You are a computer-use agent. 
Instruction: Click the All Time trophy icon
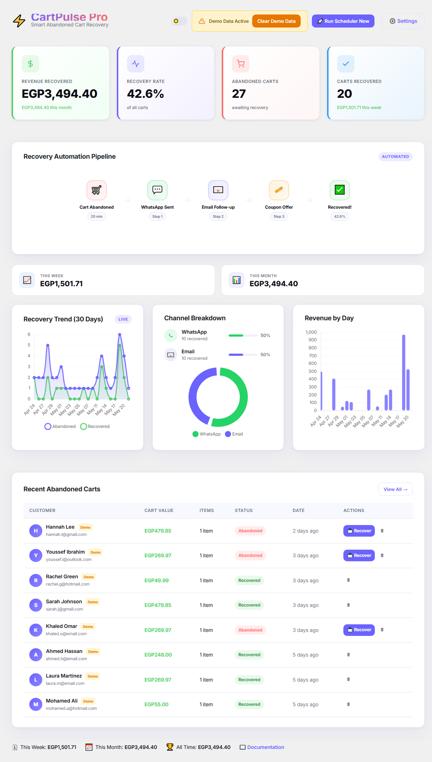170,747
